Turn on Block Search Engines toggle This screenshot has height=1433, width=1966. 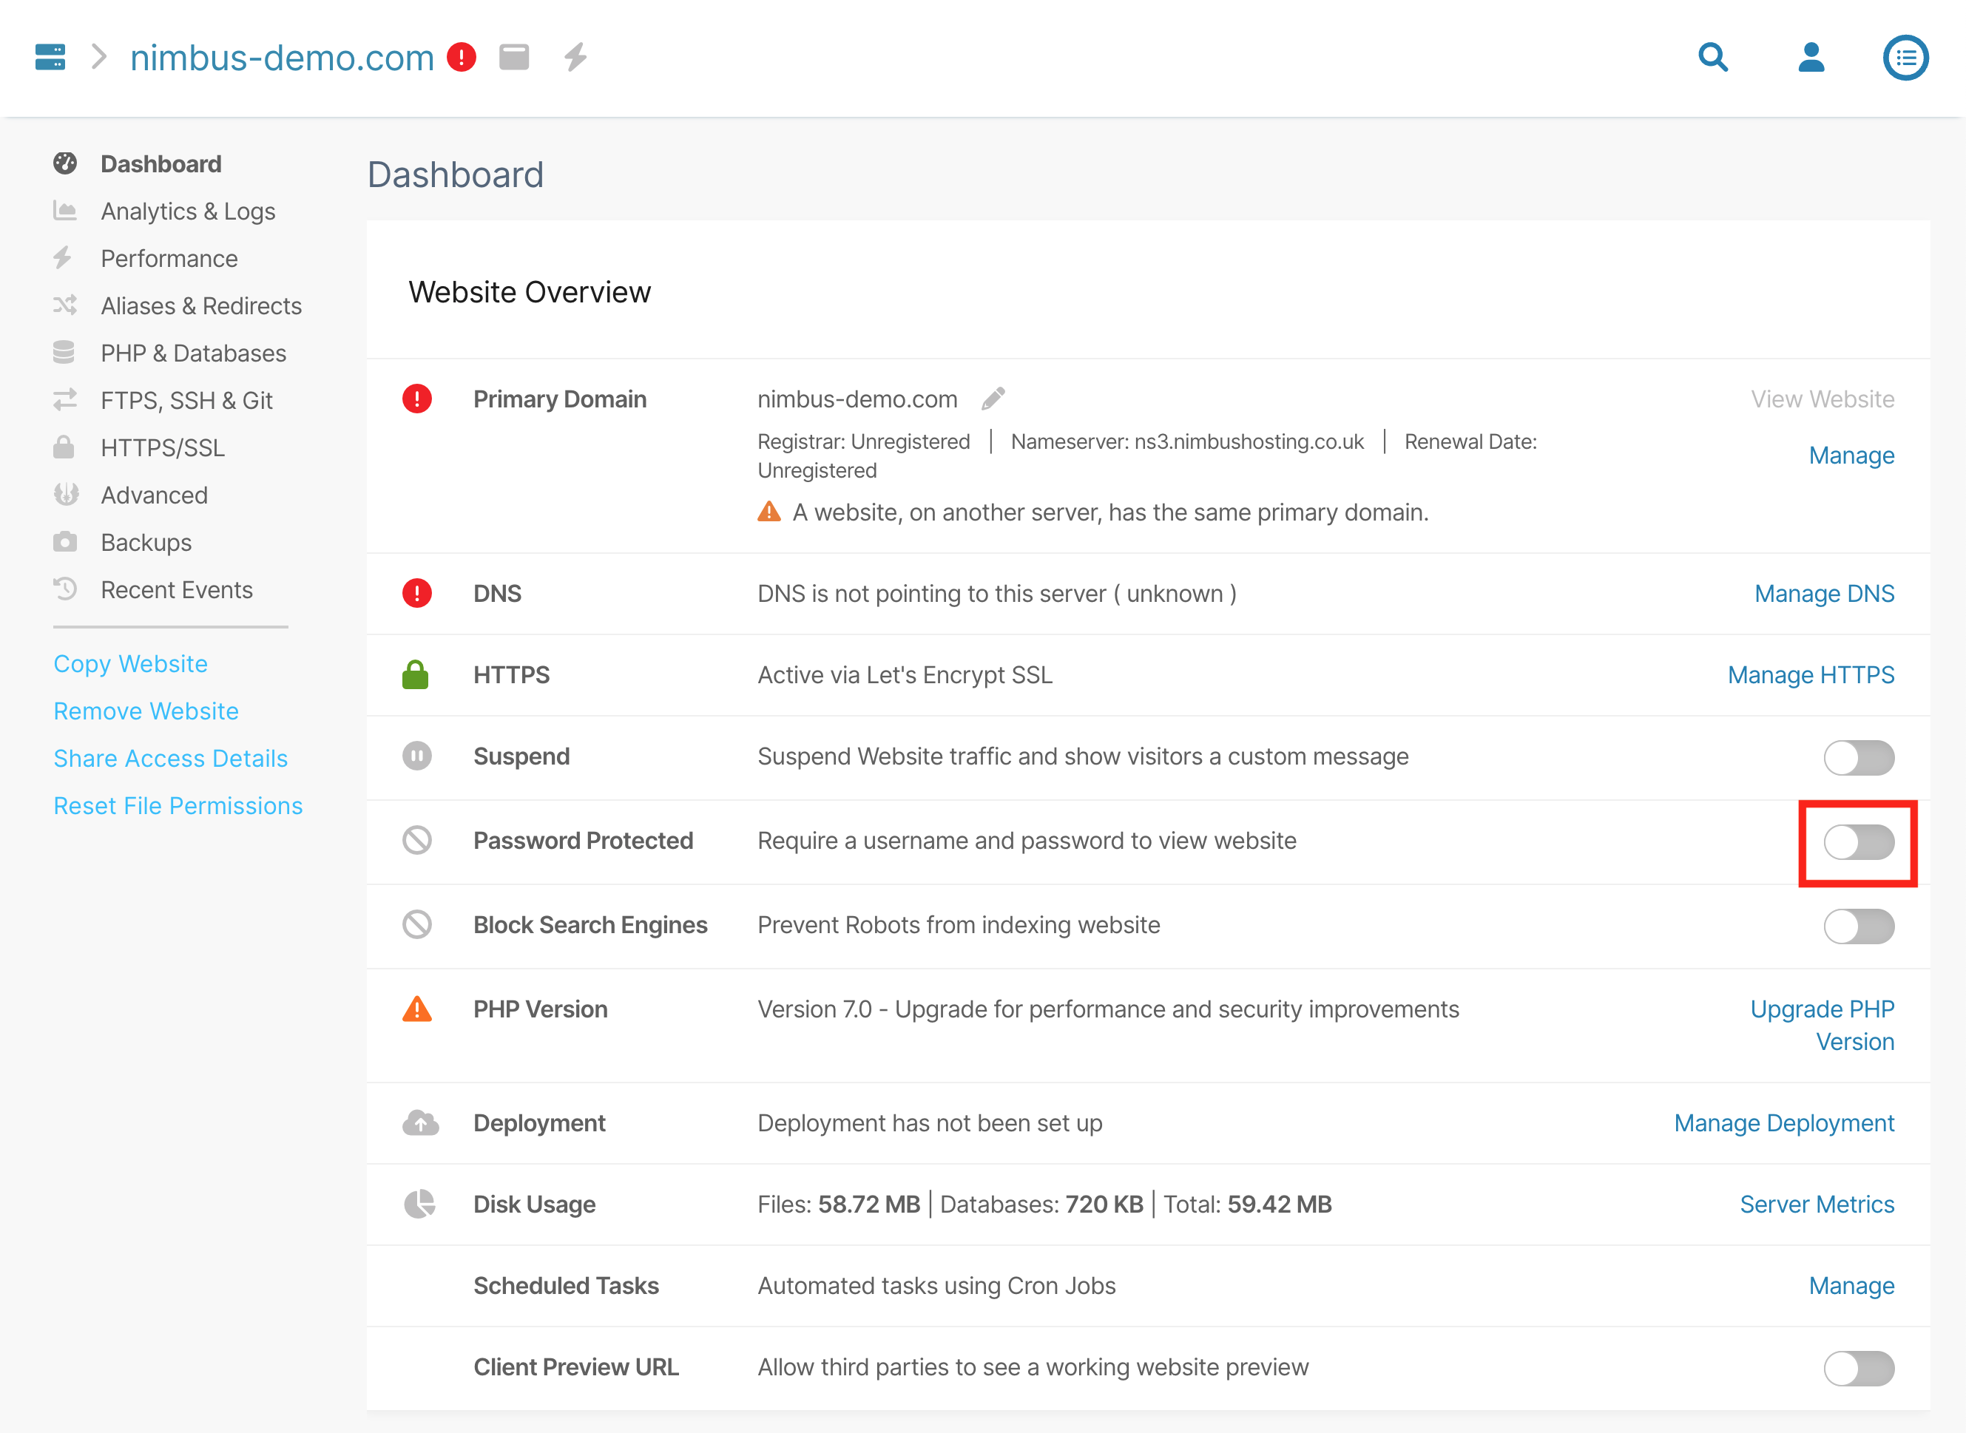[x=1859, y=926]
